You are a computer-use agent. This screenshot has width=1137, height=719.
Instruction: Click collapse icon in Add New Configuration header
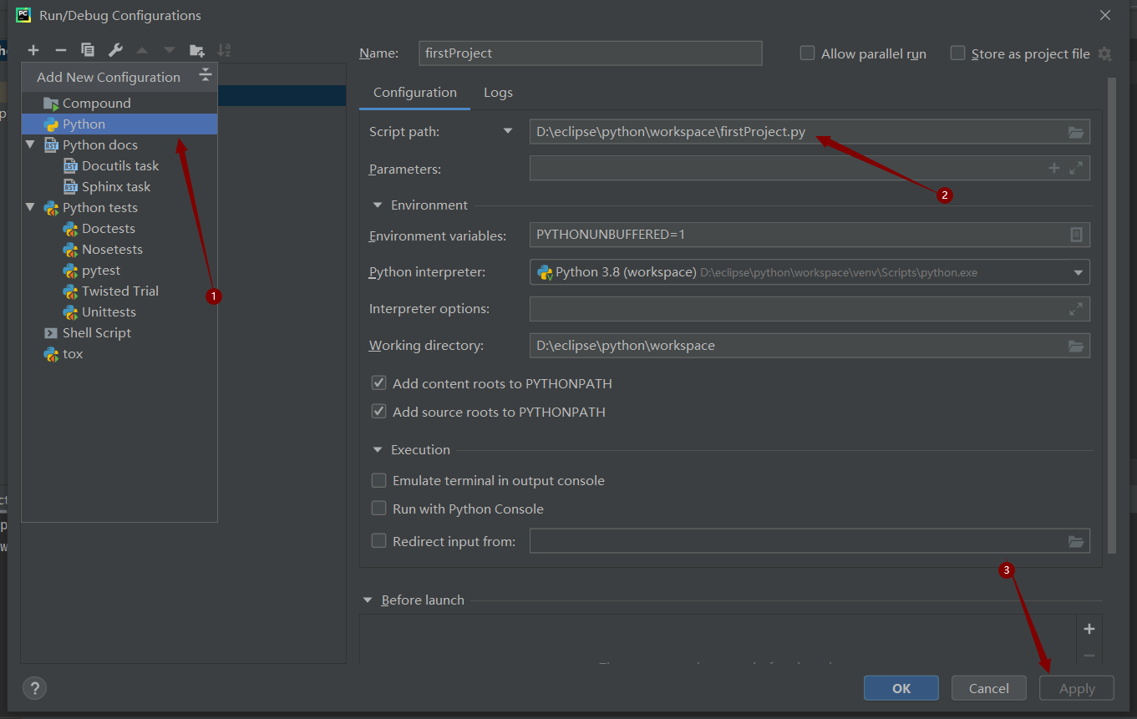(206, 76)
